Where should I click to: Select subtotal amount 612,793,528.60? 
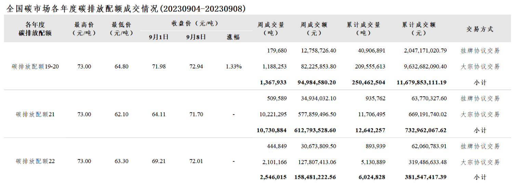(315, 130)
